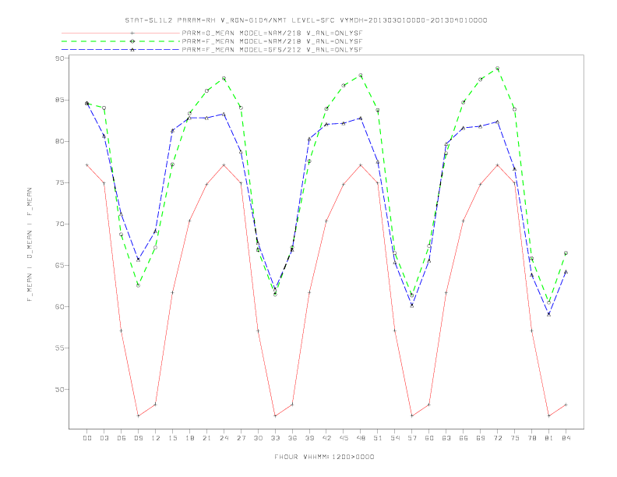Click x-axis tick label 33

pyautogui.click(x=275, y=438)
